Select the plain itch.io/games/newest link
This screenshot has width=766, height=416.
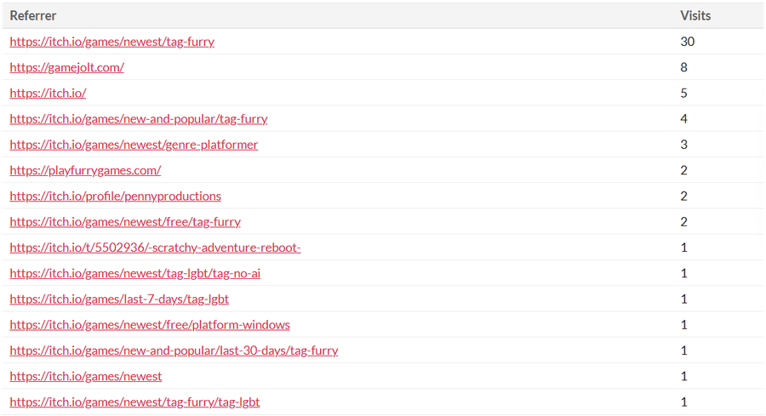pos(85,376)
